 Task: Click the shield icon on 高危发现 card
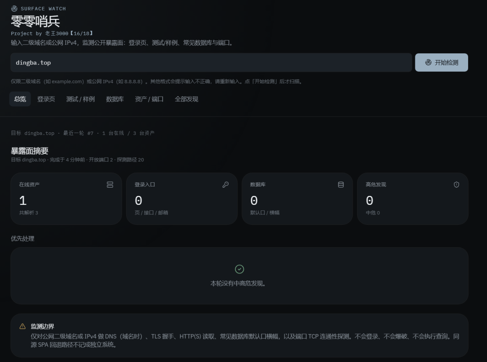456,185
